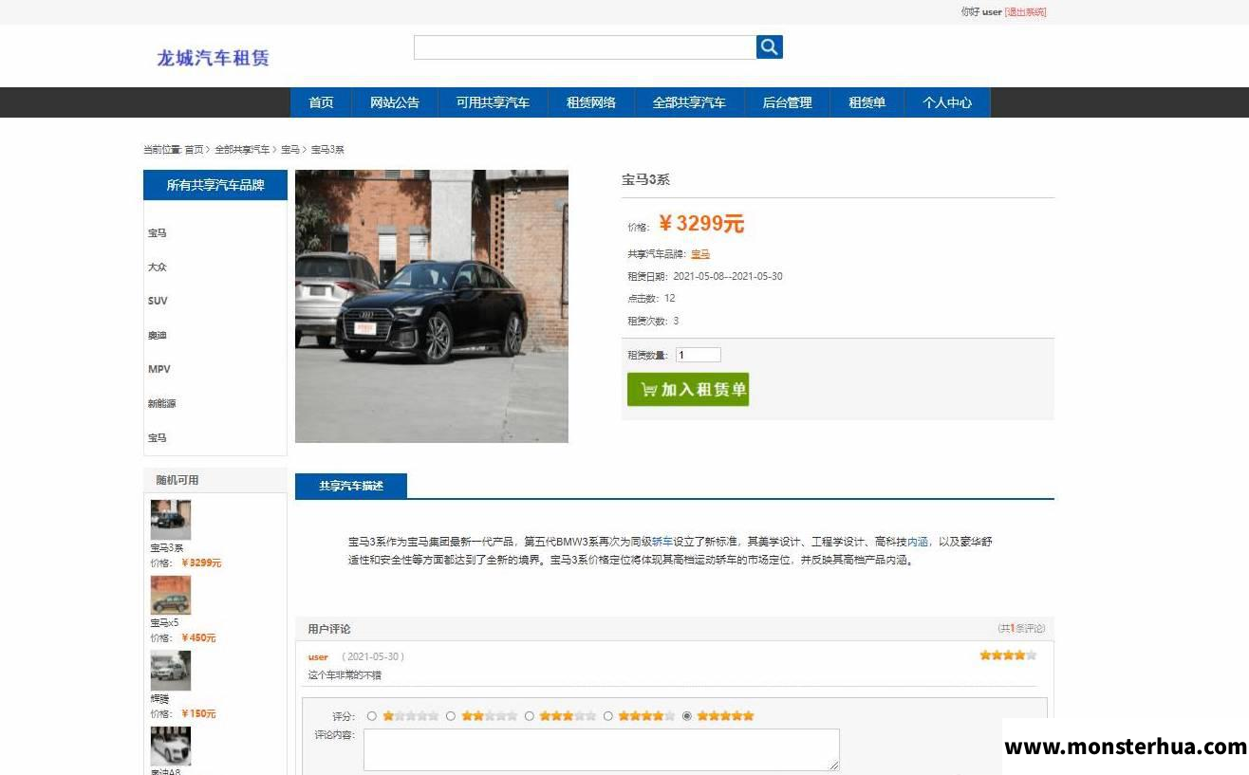Click the review text 这个车非常的不错
This screenshot has height=775, width=1249.
[345, 675]
